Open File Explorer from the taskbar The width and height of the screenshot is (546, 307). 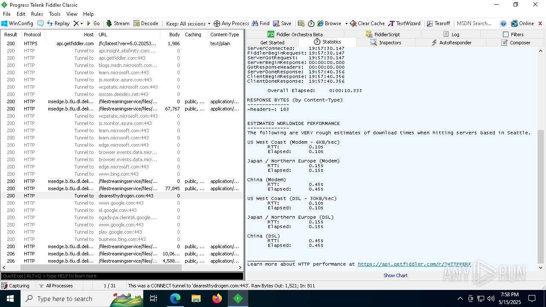[196, 298]
